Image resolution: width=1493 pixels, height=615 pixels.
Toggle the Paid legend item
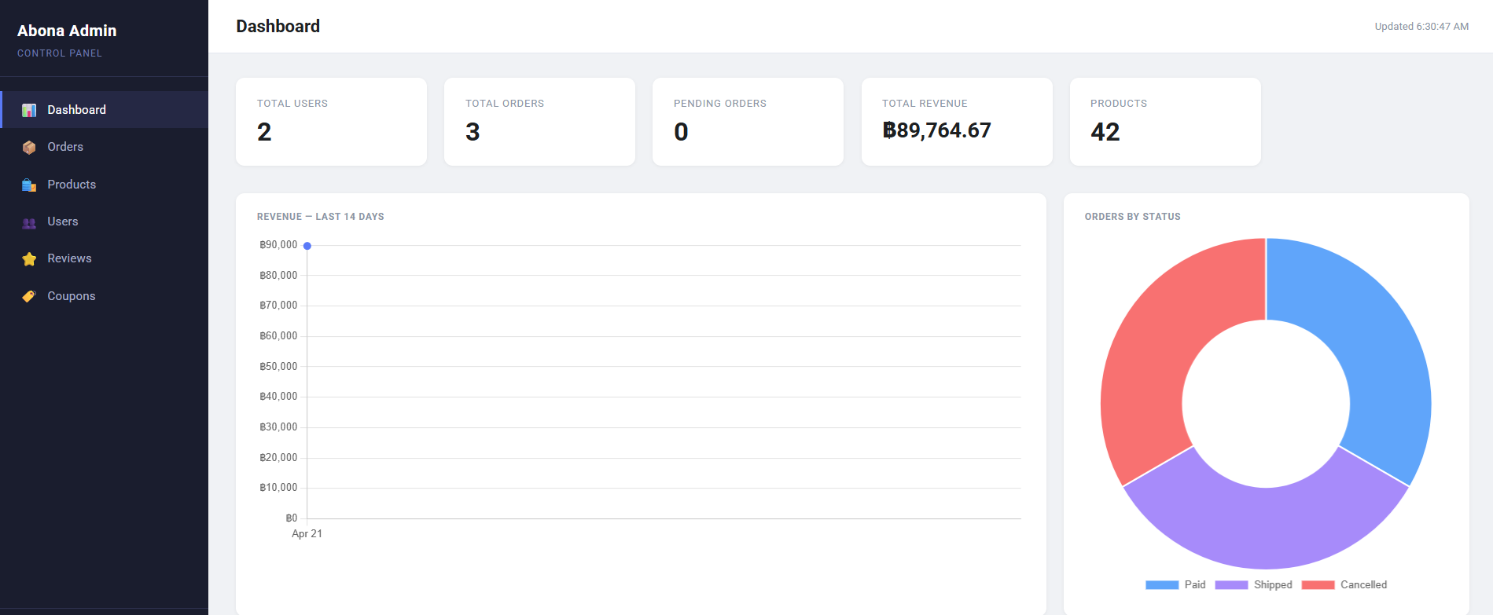(x=1176, y=585)
